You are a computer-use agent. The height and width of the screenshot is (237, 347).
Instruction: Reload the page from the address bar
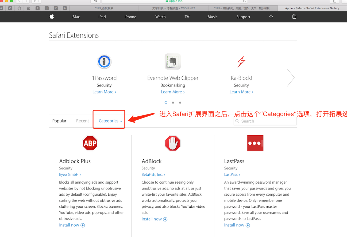[244, 1]
